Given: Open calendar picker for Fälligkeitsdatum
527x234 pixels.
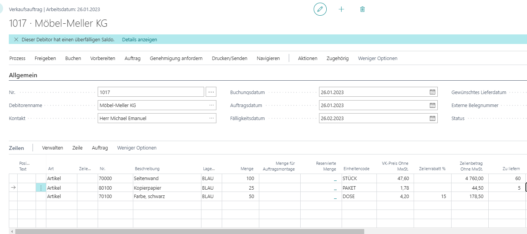Looking at the screenshot, I should click(x=432, y=119).
